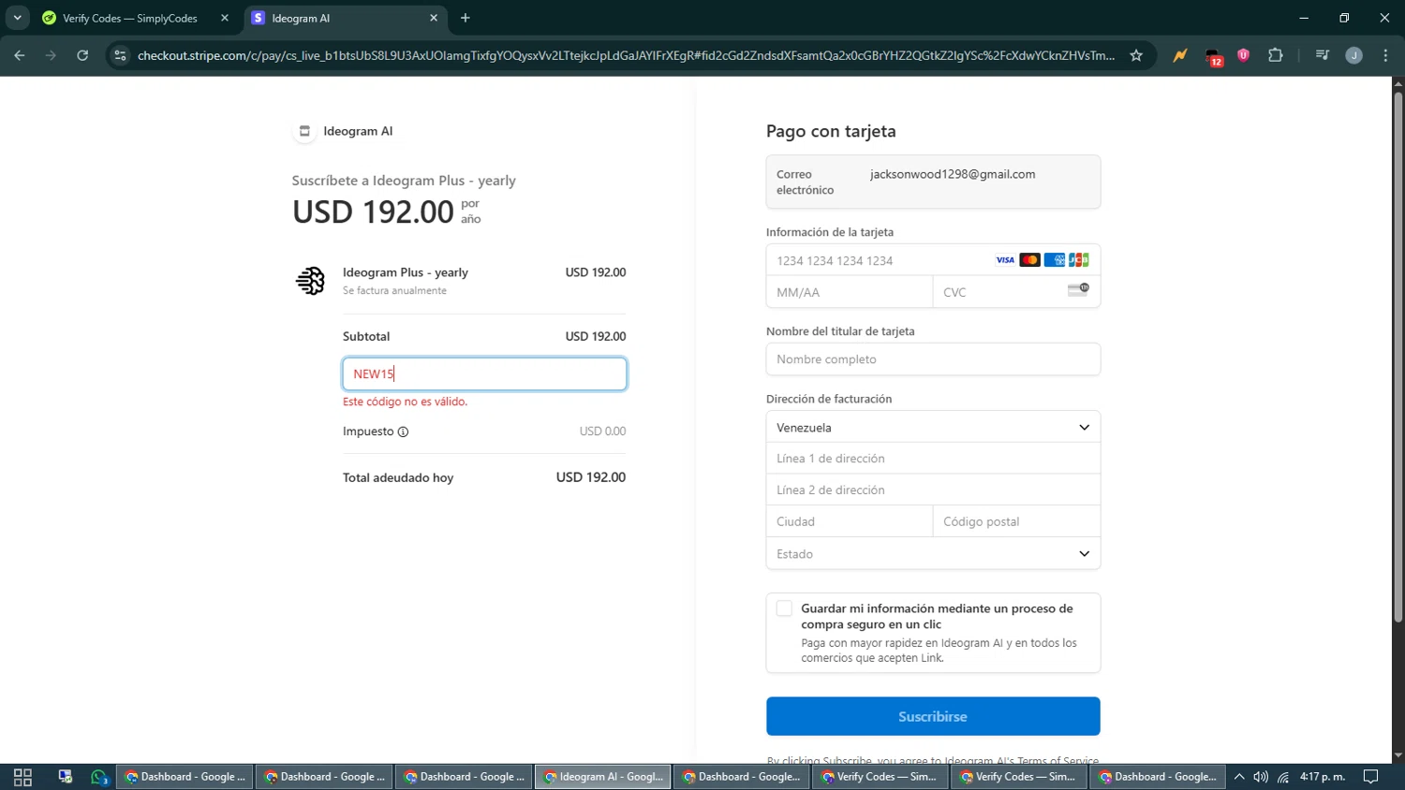Click the email jacksonwood1298@gmail.com field

933,182
